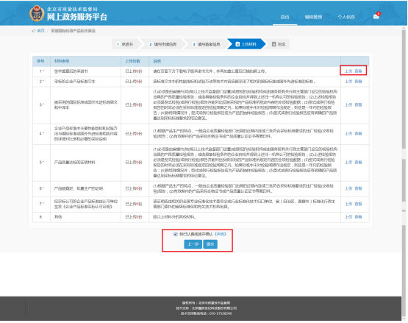Open the middle header item beside 首页
408x323 pixels.
pyautogui.click(x=313, y=17)
